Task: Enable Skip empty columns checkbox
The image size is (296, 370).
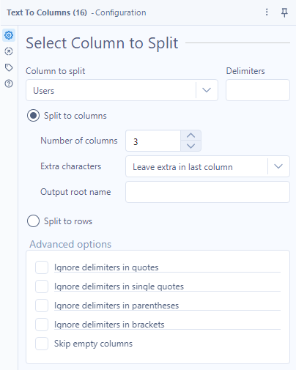Action: point(42,344)
